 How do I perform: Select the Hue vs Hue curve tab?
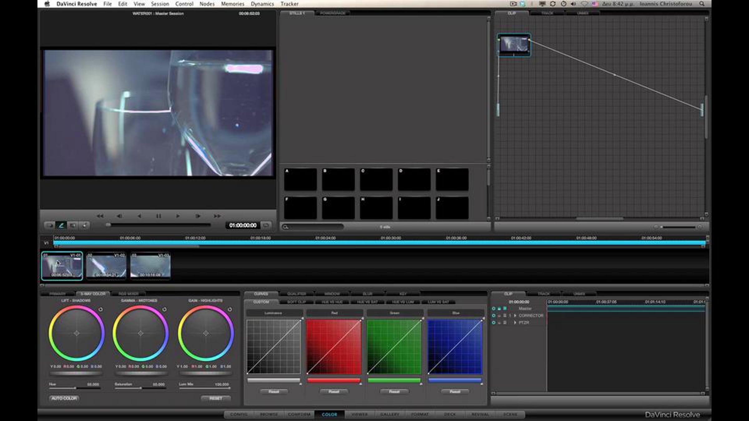[x=332, y=302]
